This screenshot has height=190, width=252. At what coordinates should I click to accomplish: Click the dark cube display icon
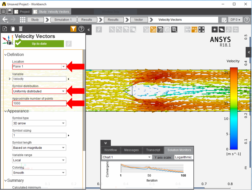(x=160, y=30)
